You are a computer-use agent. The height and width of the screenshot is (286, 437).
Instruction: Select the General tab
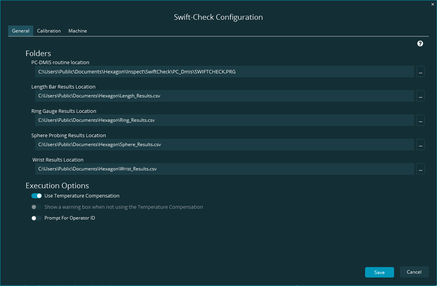(x=20, y=31)
